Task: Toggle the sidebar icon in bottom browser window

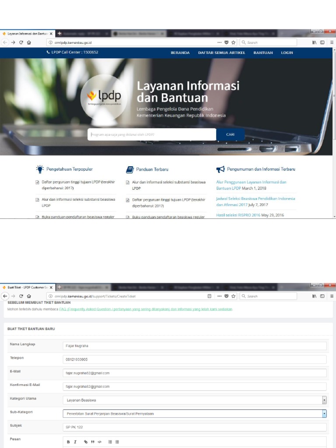Action: click(x=322, y=296)
